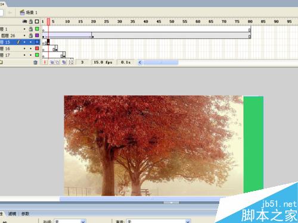Click the tree photo on stage

pos(153,146)
